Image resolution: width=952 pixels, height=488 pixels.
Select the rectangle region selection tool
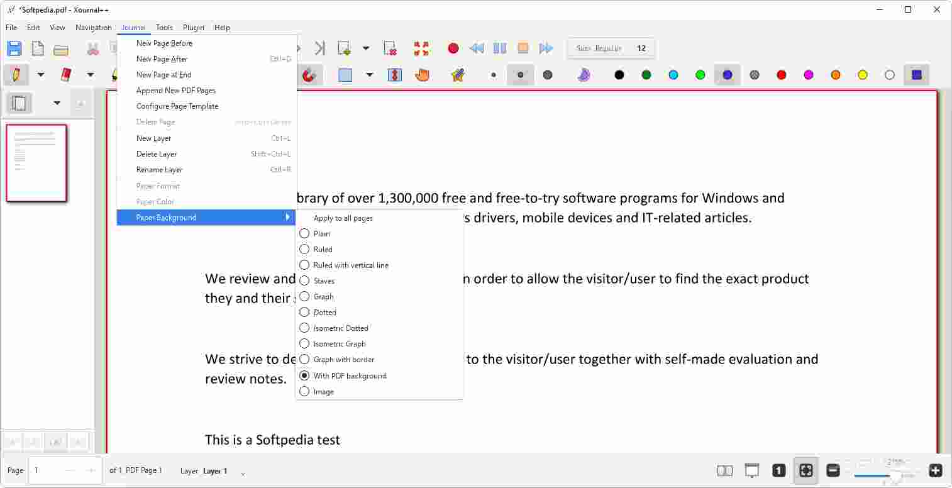coord(345,75)
